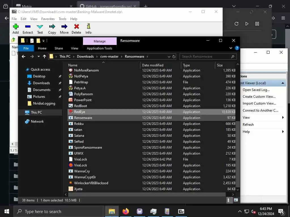Switch to the Share ribbon tab
The height and width of the screenshot is (217, 290).
[59, 48]
